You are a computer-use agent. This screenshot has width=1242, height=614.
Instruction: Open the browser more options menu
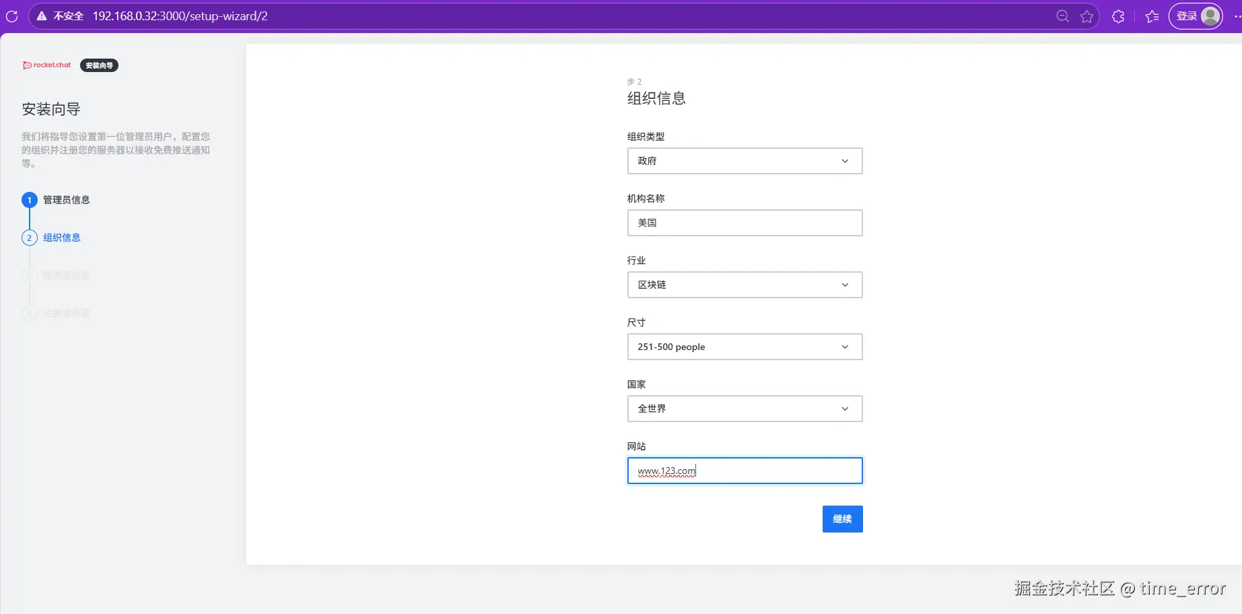pyautogui.click(x=1237, y=15)
